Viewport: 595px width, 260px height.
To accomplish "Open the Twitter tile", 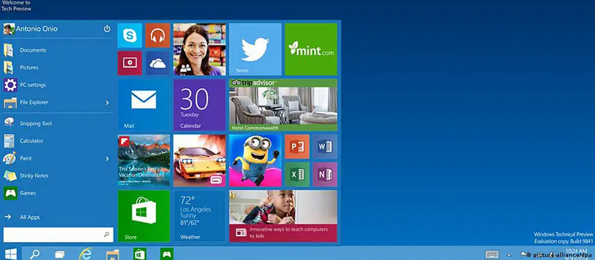I will (255, 49).
